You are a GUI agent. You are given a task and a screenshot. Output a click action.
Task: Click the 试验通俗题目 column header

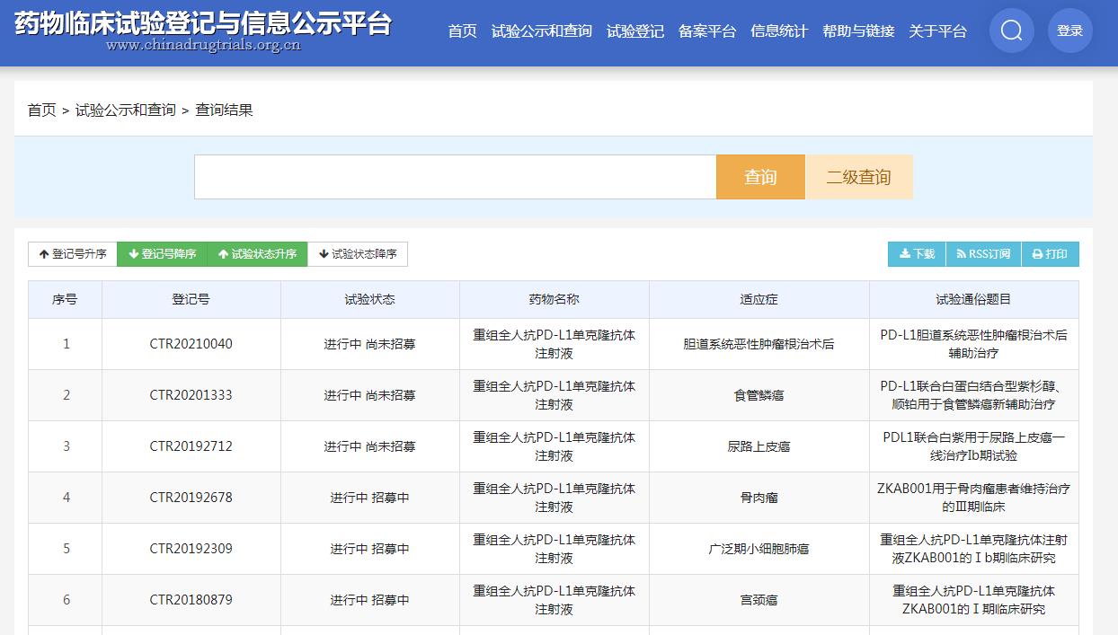(x=973, y=299)
